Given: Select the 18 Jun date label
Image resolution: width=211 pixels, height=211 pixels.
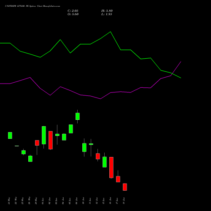Looking at the screenshot, I should point(124,201).
